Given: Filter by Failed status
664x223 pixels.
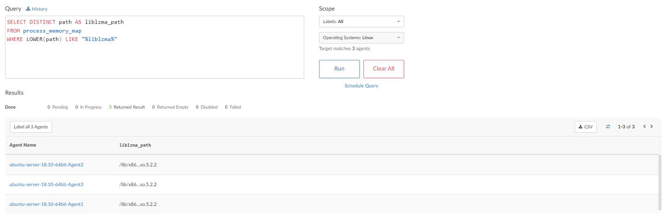Looking at the screenshot, I should pyautogui.click(x=233, y=107).
